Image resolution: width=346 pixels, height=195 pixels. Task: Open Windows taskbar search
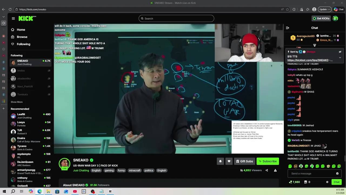tap(13, 191)
